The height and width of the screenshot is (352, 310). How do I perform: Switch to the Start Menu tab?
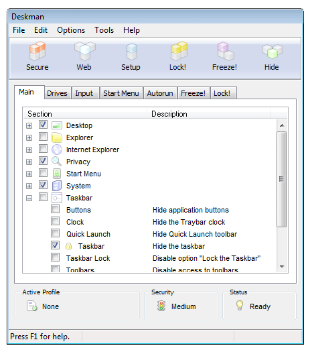point(121,93)
